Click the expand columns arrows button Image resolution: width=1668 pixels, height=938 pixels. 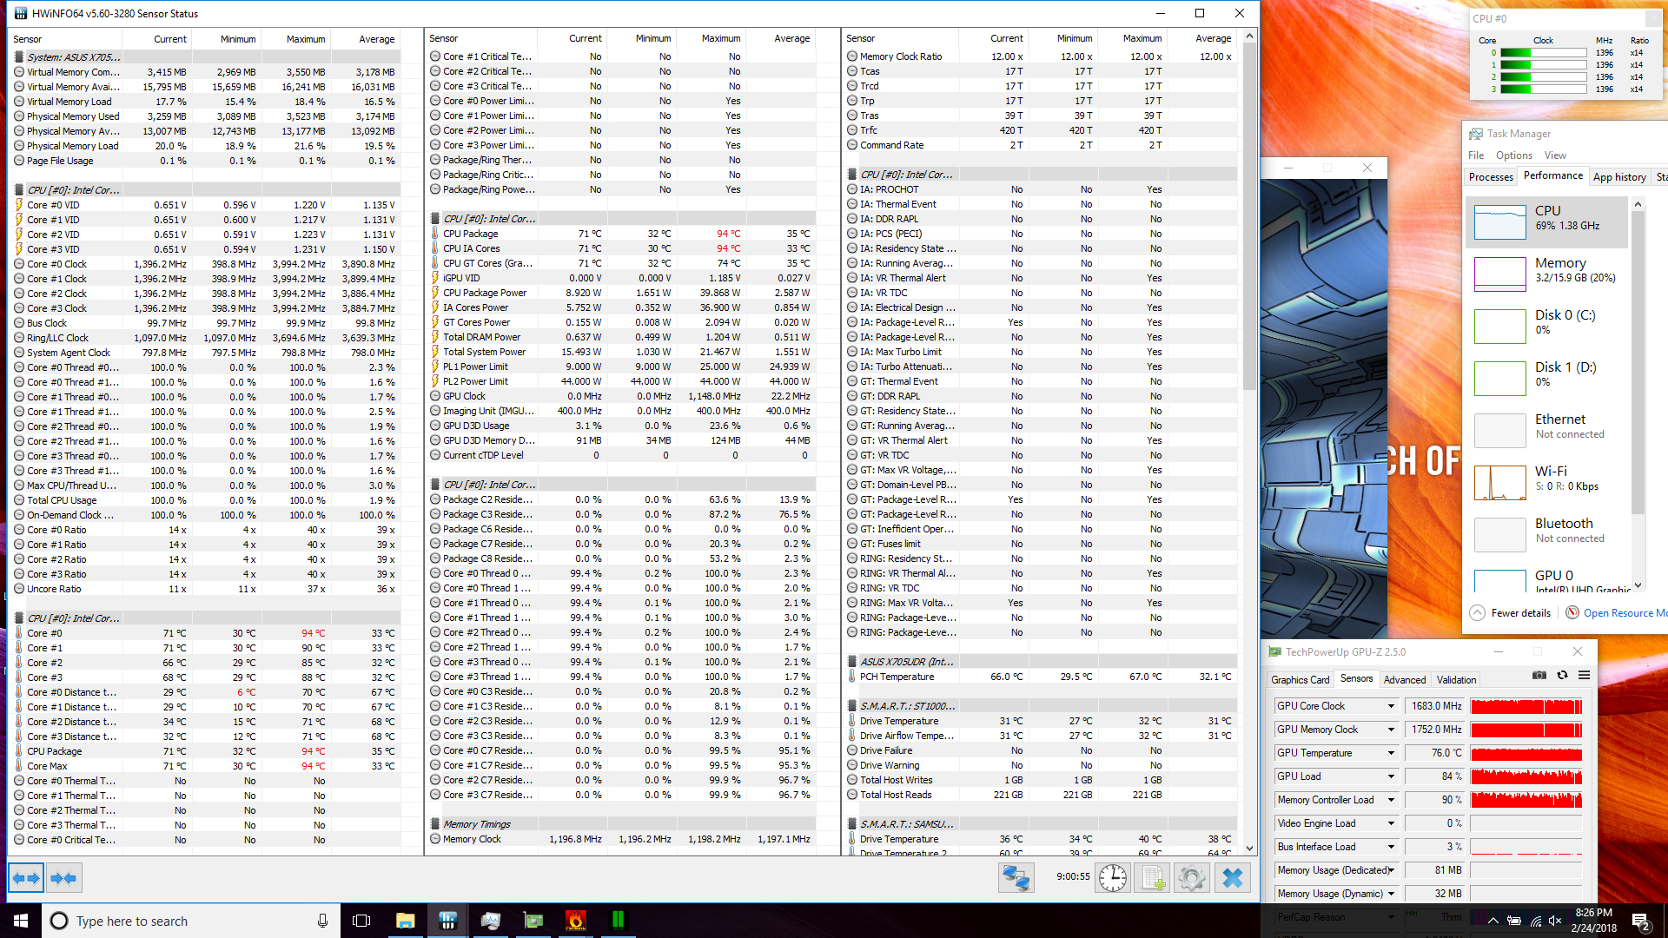(x=26, y=878)
